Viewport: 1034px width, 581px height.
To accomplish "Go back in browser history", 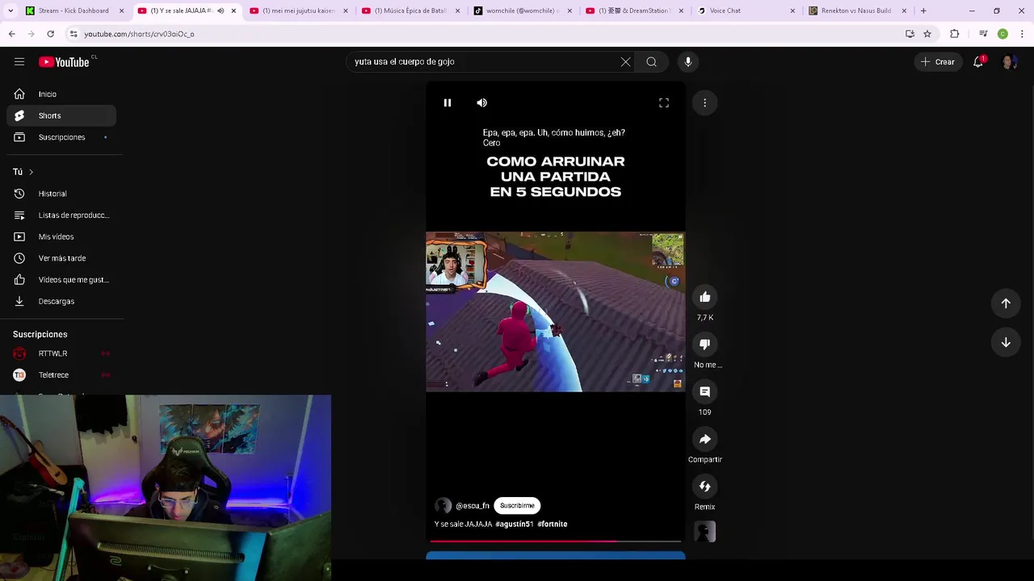I will (x=11, y=34).
